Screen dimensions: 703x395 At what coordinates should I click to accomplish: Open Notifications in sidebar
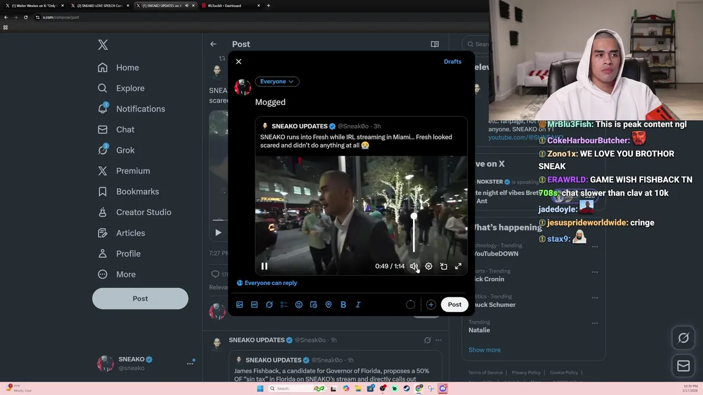click(131, 109)
